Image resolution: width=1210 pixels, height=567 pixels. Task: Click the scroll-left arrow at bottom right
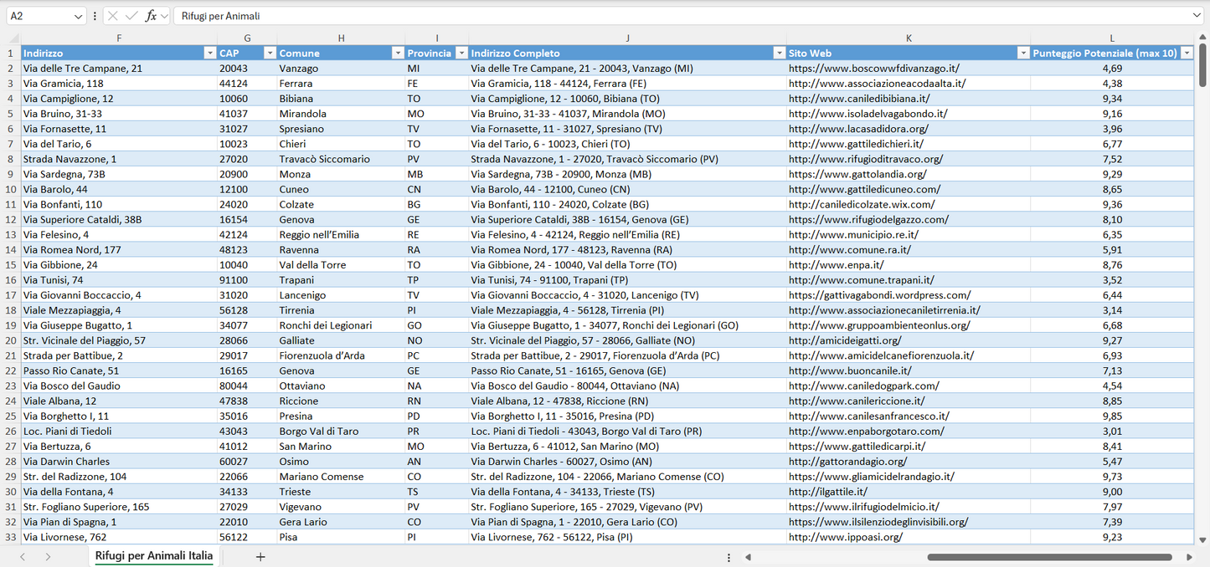(748, 555)
